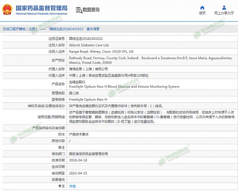Select registration number 国械注进20182401921 in table
238x191 pixels.
[x=86, y=39]
